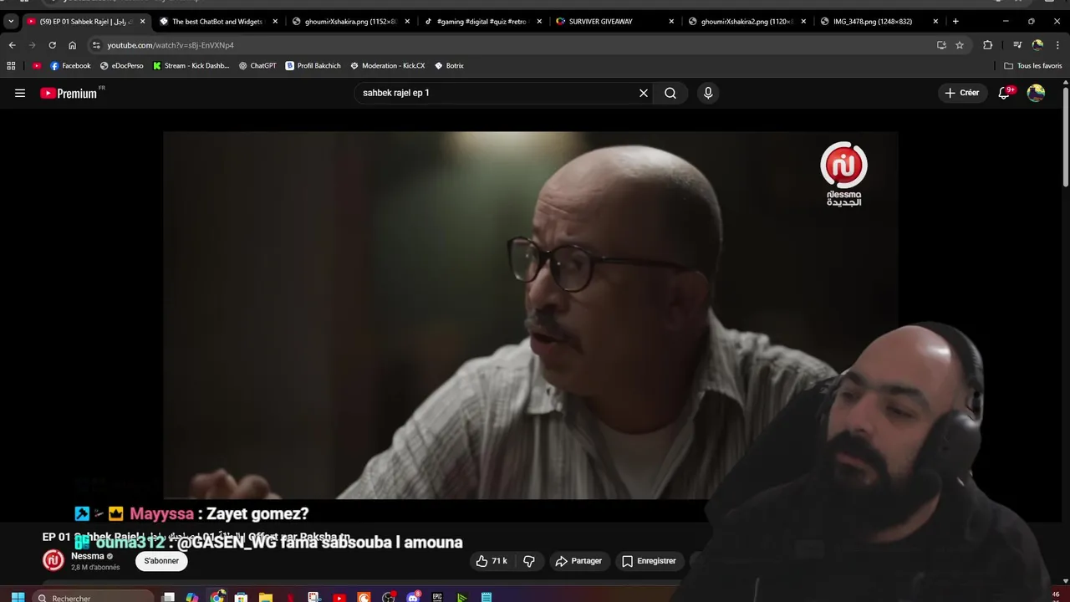Open the Windows Start menu
Image resolution: width=1070 pixels, height=602 pixels.
pos(18,597)
